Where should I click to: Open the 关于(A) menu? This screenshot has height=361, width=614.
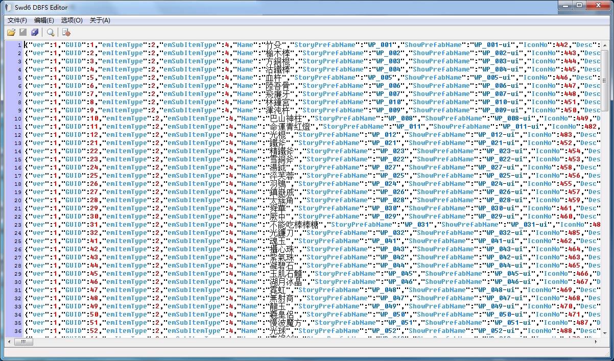[x=100, y=20]
